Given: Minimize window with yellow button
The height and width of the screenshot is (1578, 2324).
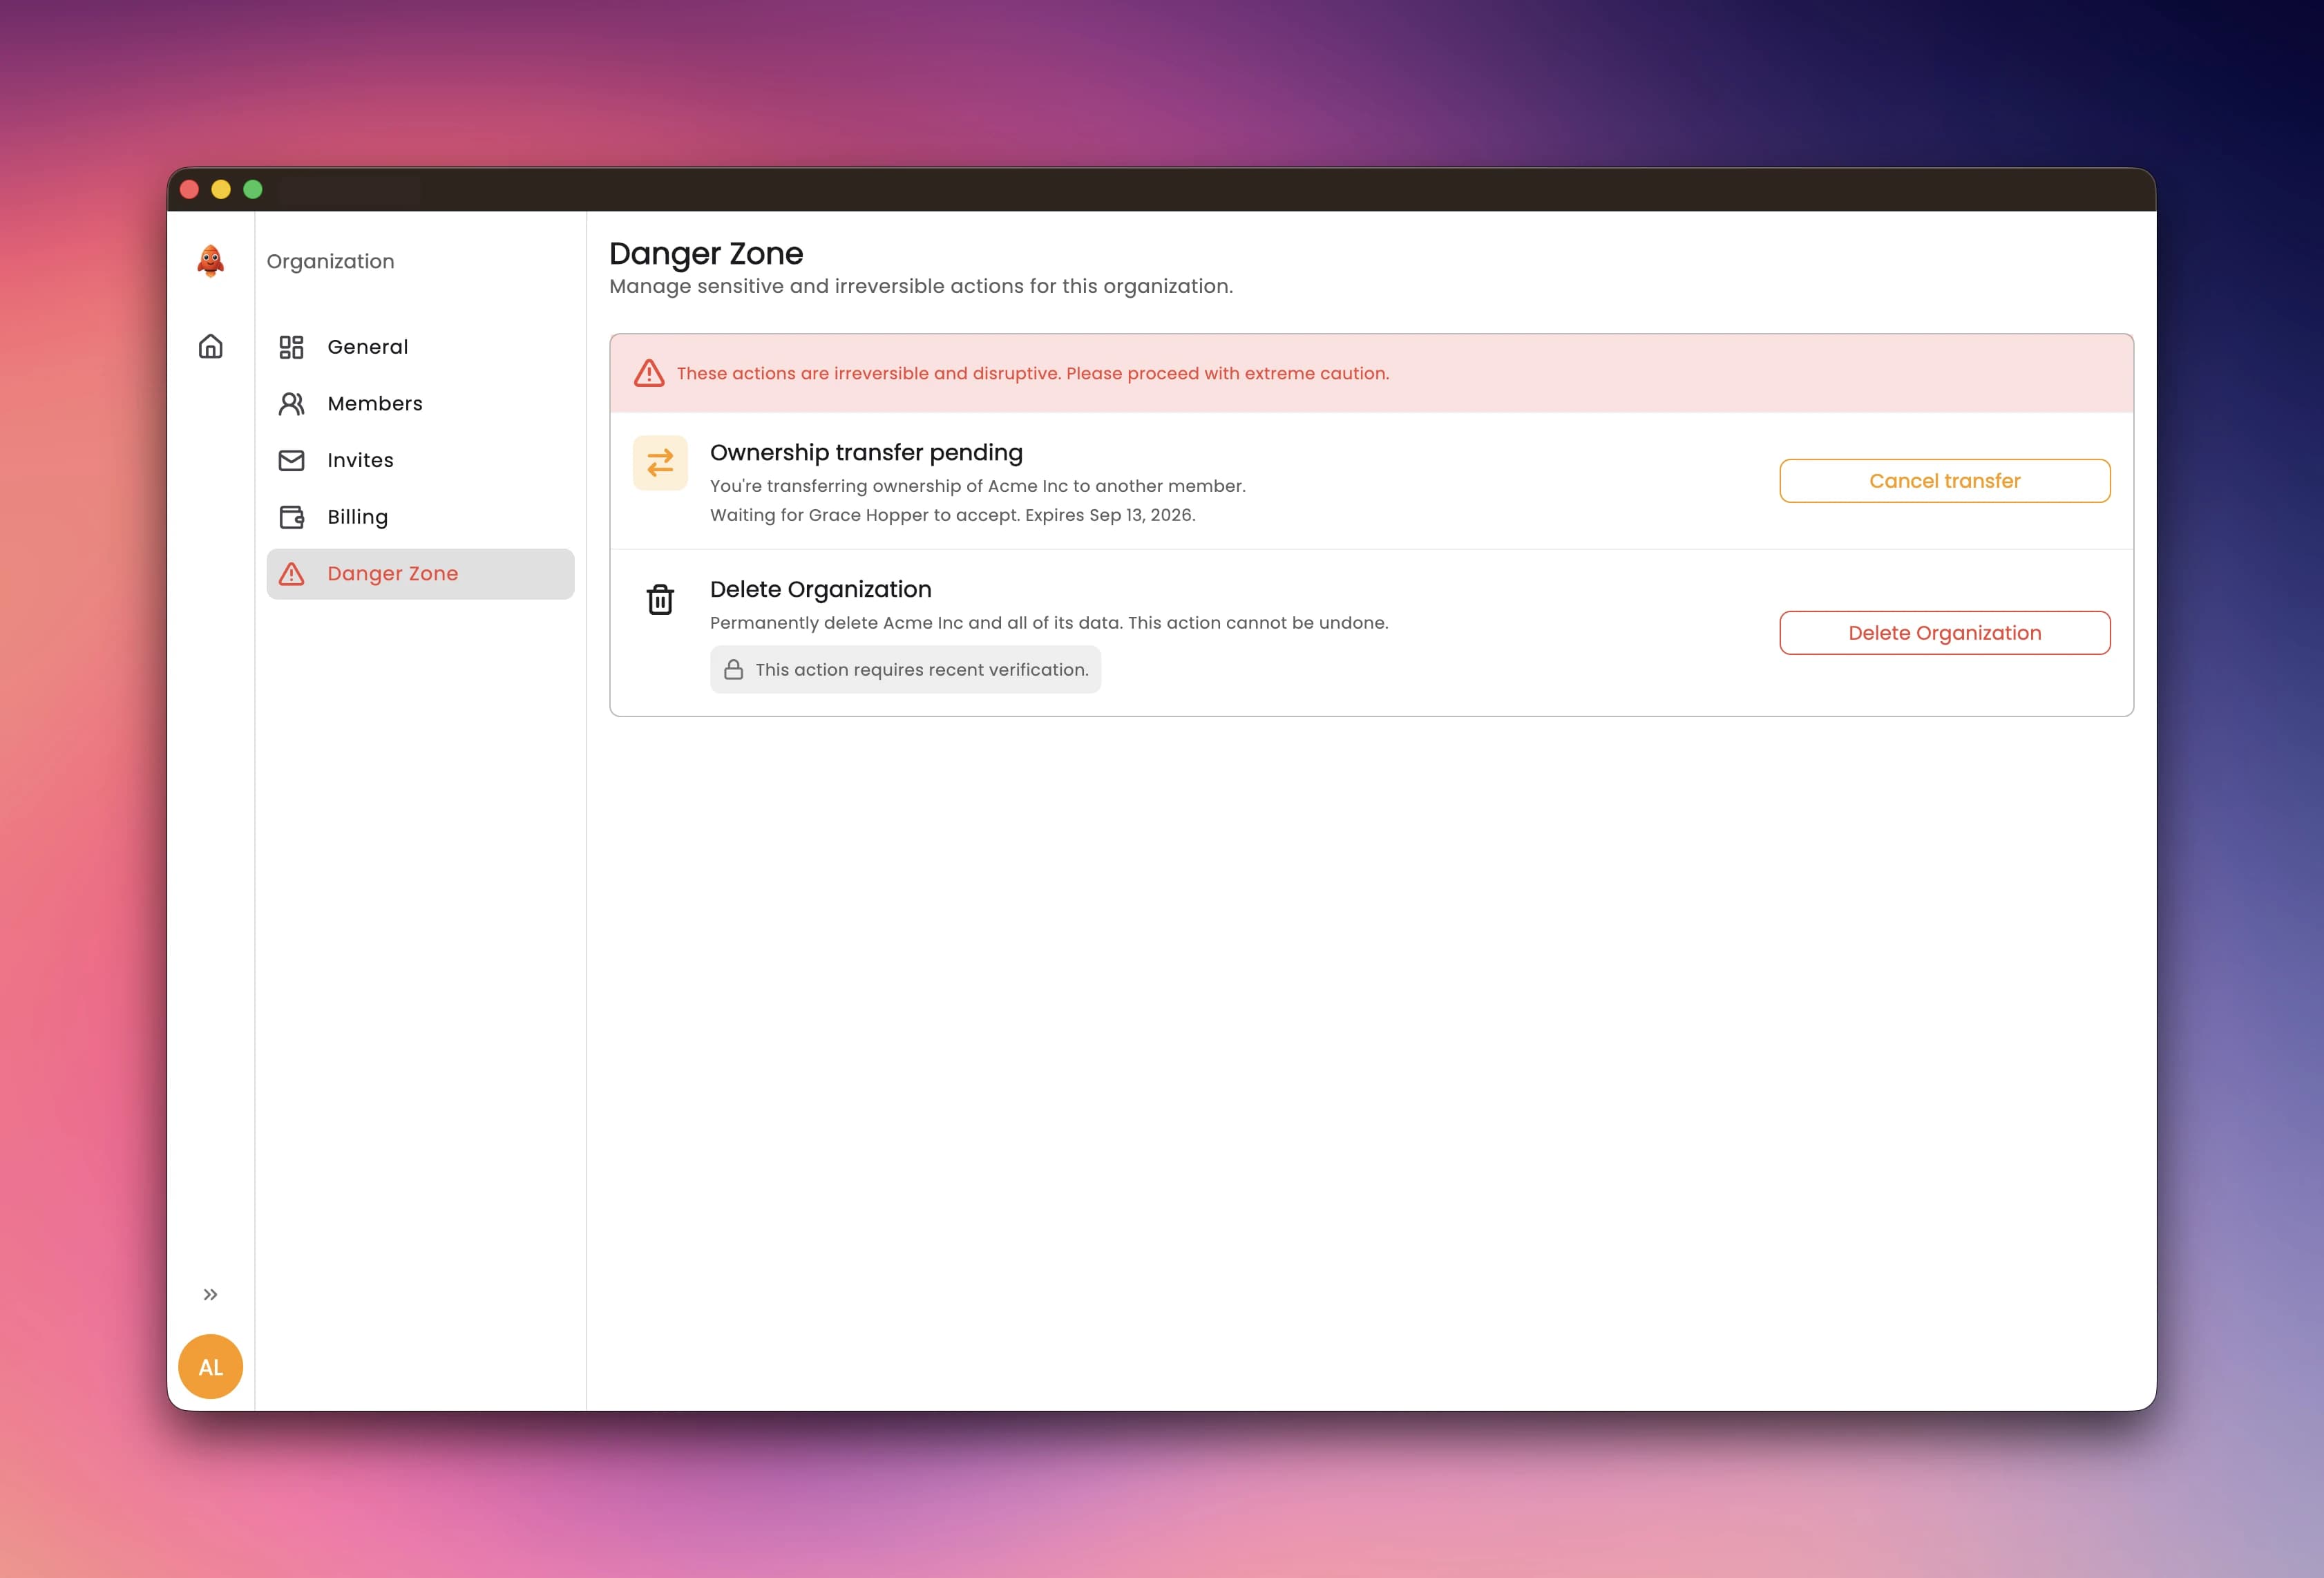Looking at the screenshot, I should [221, 189].
